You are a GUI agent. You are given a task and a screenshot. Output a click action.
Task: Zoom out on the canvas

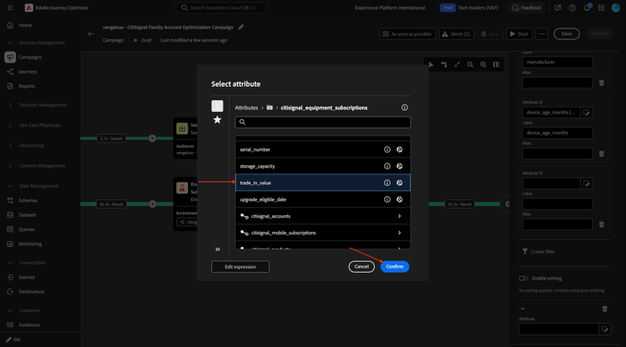click(x=470, y=64)
